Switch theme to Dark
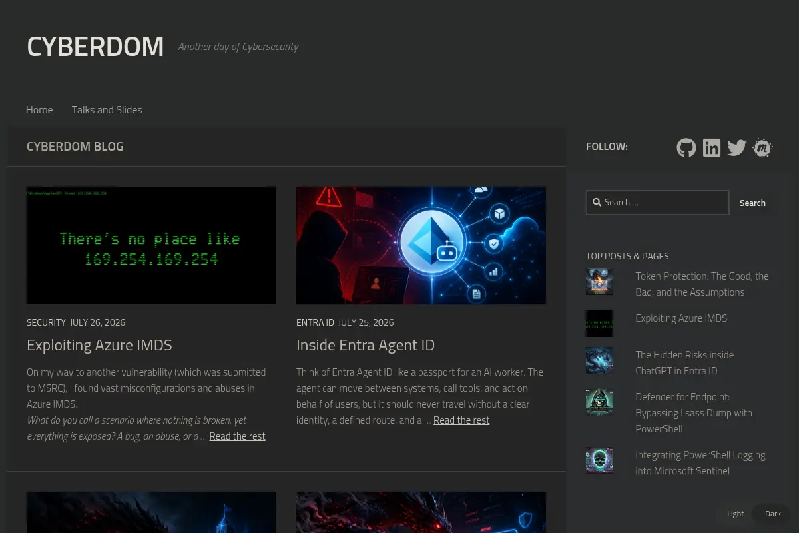Viewport: 799px width, 533px height. click(773, 514)
